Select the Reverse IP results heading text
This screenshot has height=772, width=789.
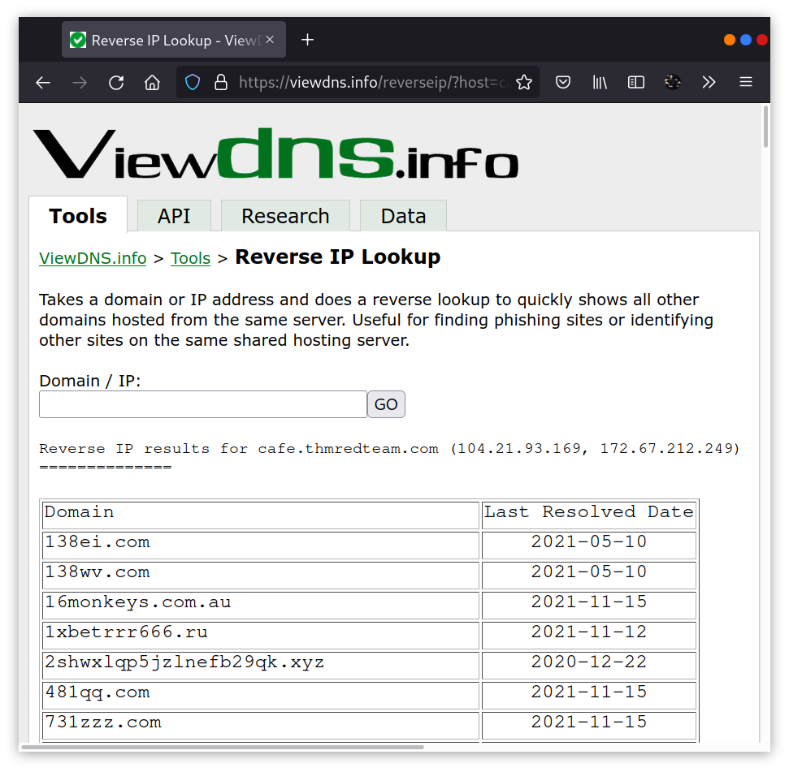[389, 448]
